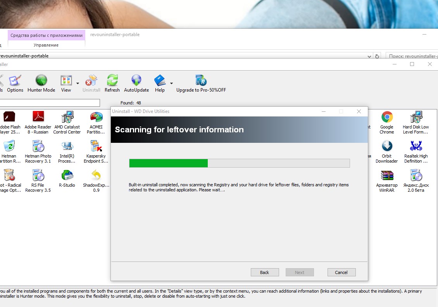Click the Found: 48 count text
The width and height of the screenshot is (438, 307).
pyautogui.click(x=131, y=102)
